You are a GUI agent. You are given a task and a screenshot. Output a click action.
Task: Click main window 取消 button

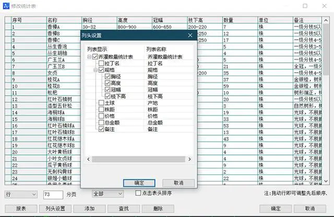[310, 209]
